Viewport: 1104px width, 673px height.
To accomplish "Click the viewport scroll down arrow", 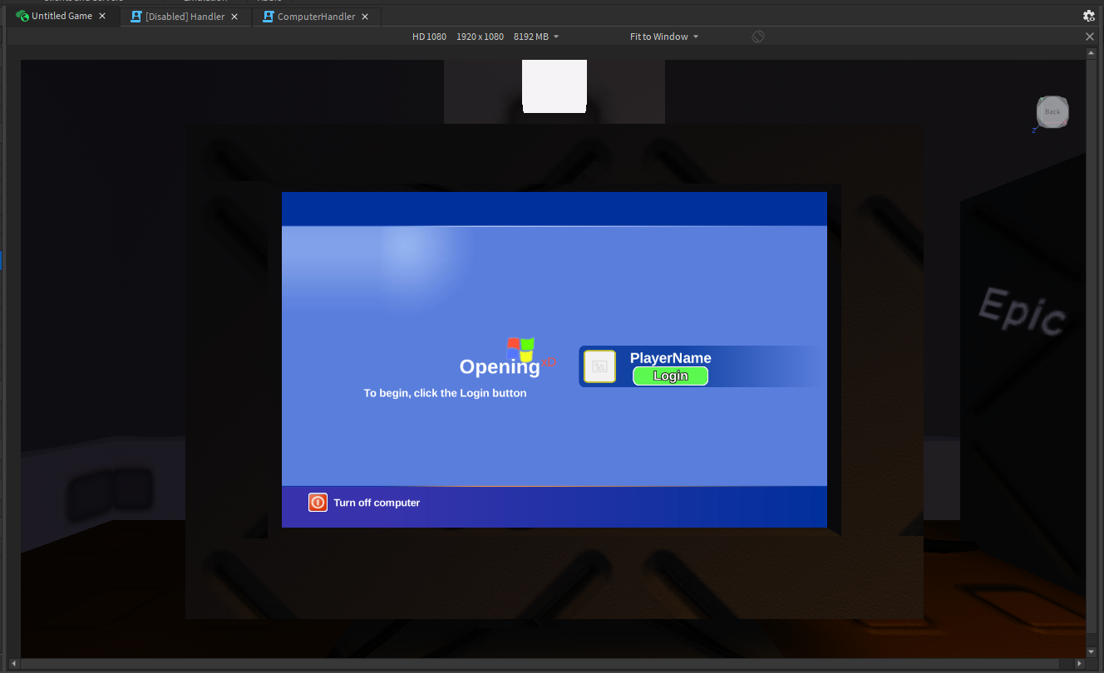I will coord(1092,652).
